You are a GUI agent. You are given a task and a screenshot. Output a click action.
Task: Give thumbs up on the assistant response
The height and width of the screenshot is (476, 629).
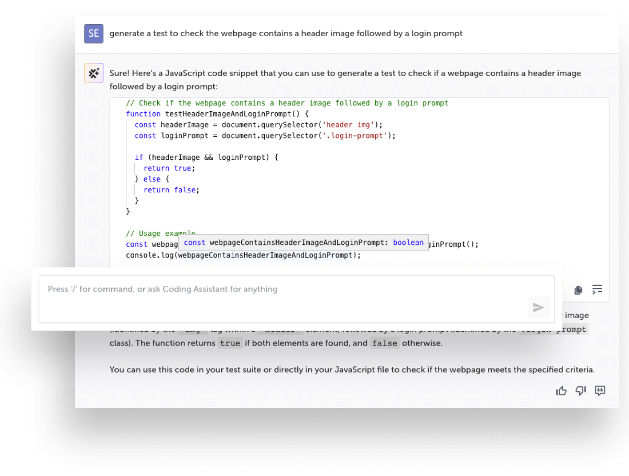click(x=561, y=391)
